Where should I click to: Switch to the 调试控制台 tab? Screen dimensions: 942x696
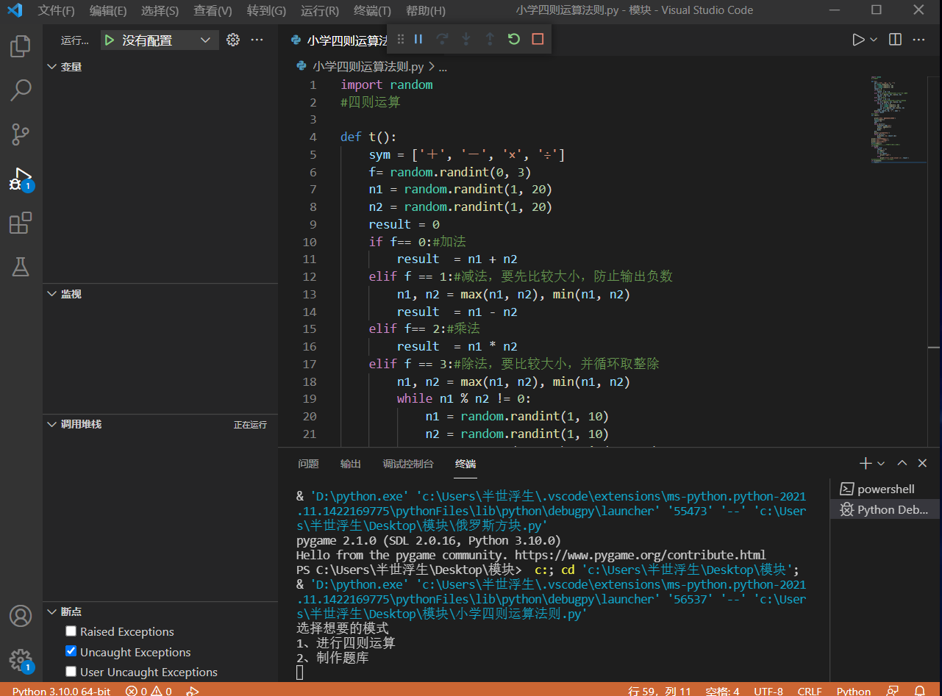[408, 464]
